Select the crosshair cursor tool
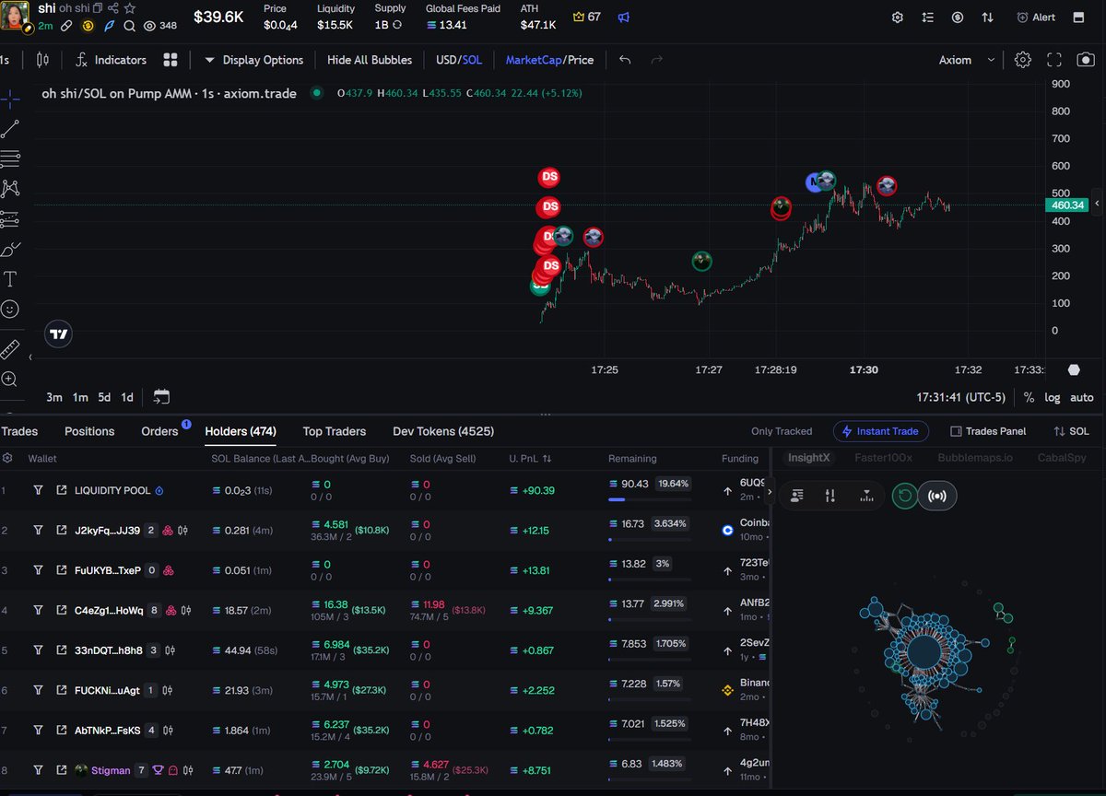Viewport: 1106px width, 796px height. [10, 99]
